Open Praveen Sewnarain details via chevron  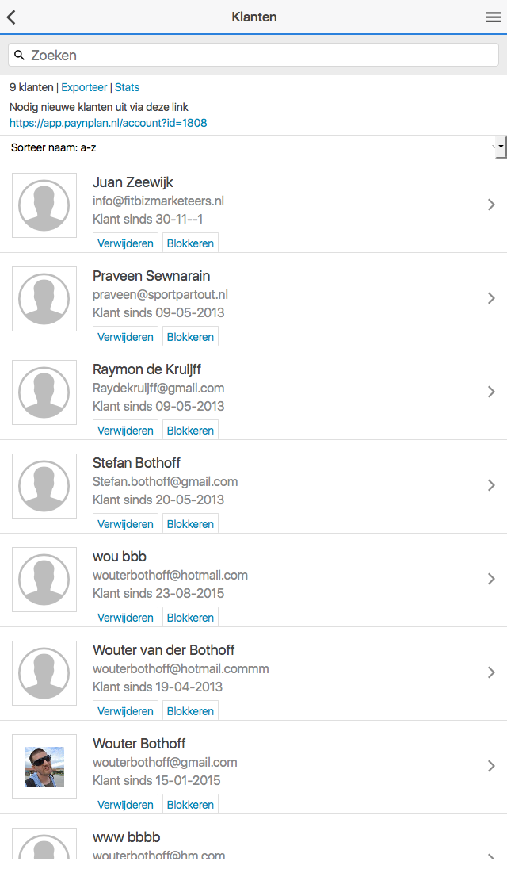coord(491,299)
